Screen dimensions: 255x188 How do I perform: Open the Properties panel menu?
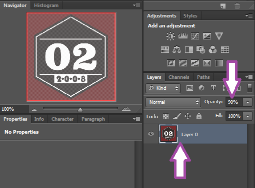point(136,119)
